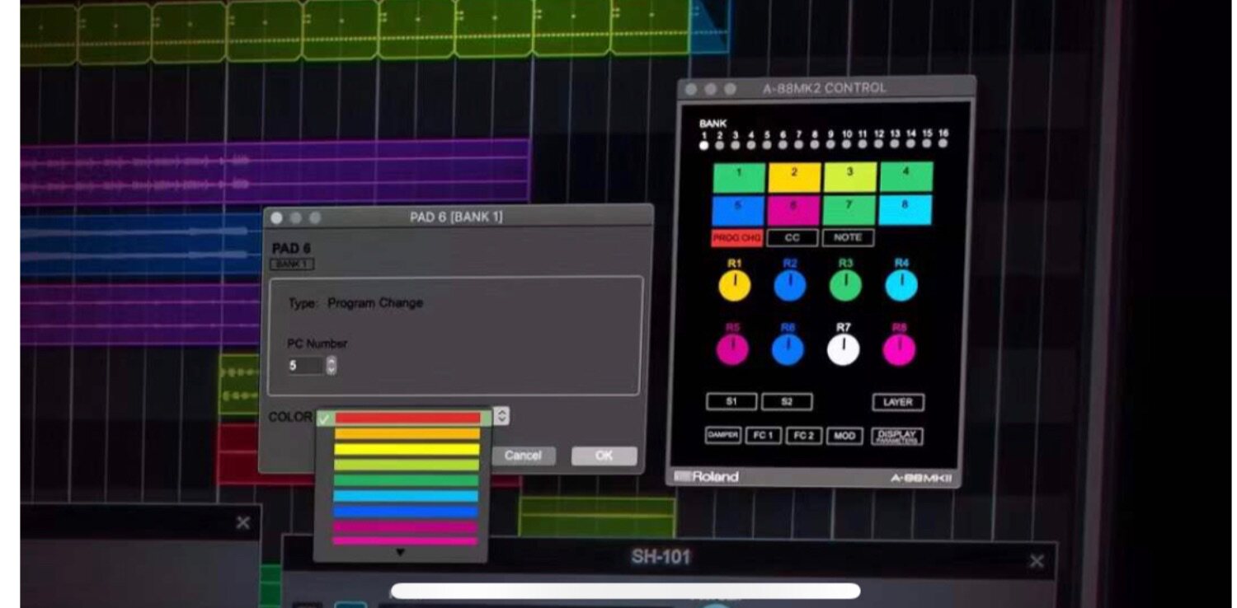The height and width of the screenshot is (608, 1237).
Task: Click magenta pad 6
Action: (794, 210)
